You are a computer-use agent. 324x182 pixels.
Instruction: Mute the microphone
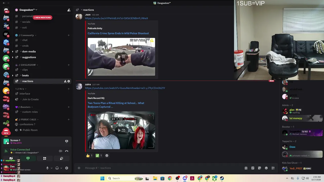(47, 168)
